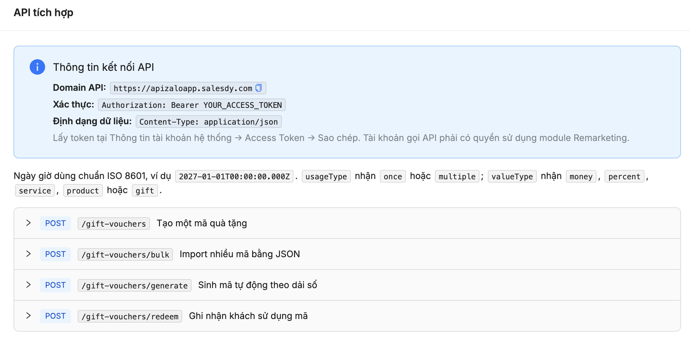Expand the /gift-vouchers/redeem row chevron

(x=28, y=315)
